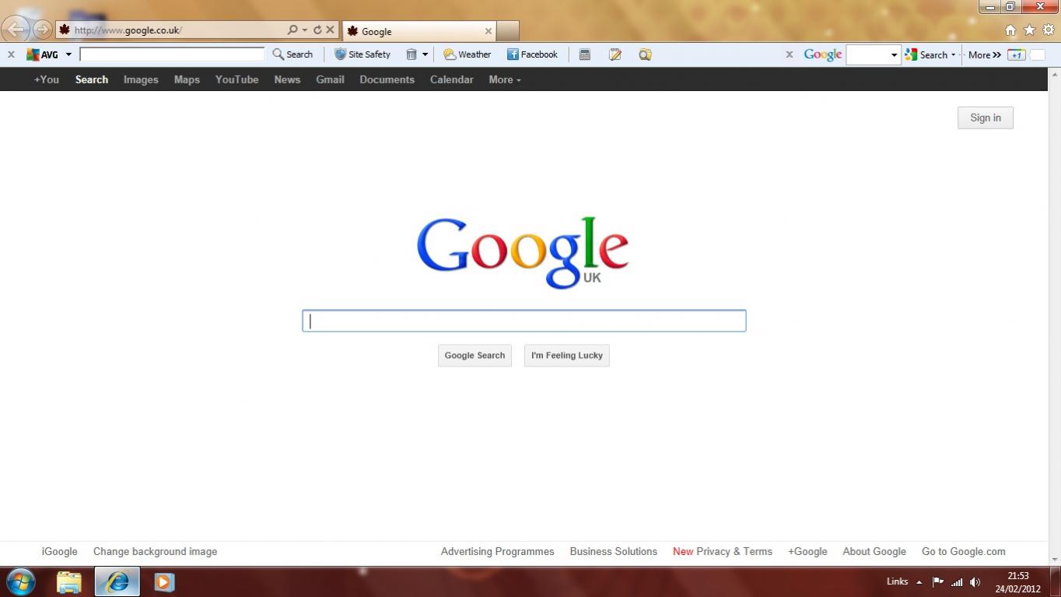Open Weather from the AVG toolbar

click(467, 54)
